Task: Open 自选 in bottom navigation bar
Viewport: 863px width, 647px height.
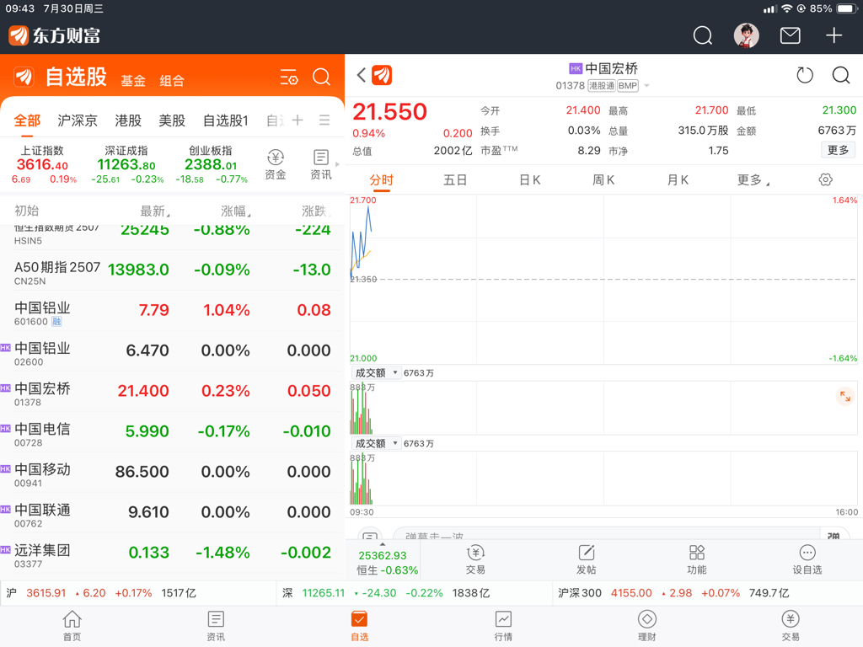Action: (x=359, y=626)
